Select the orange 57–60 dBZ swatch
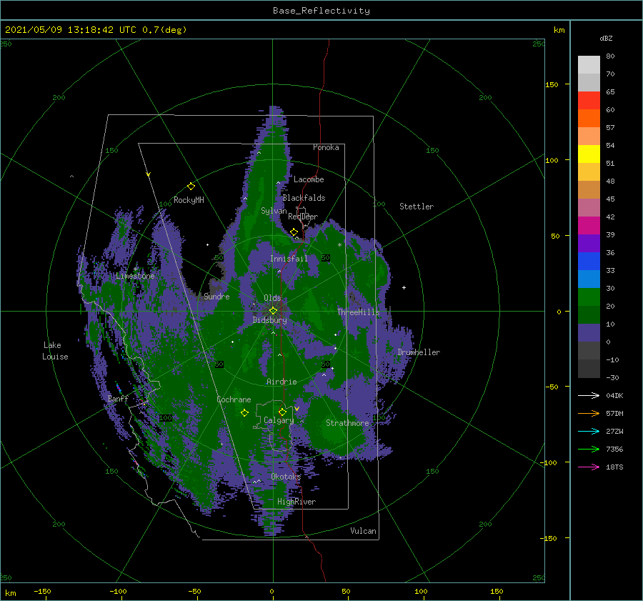This screenshot has height=601, width=643. tap(589, 119)
